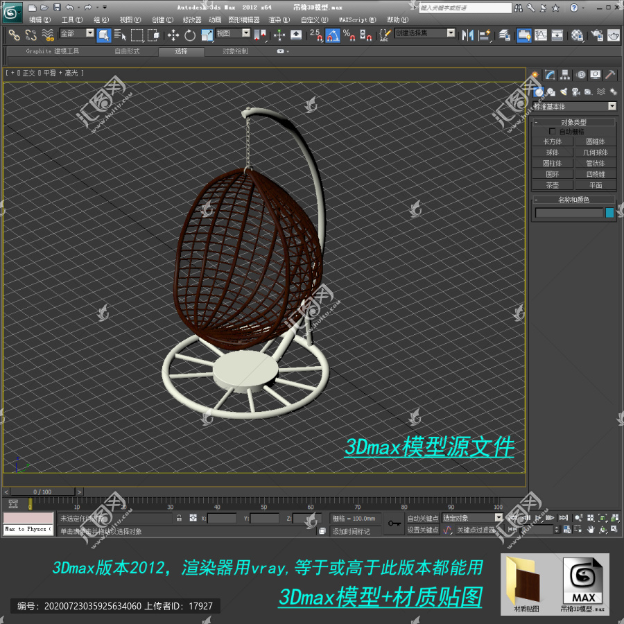Click the search keyword input box
Image resolution: width=624 pixels, height=624 pixels.
coord(465,8)
